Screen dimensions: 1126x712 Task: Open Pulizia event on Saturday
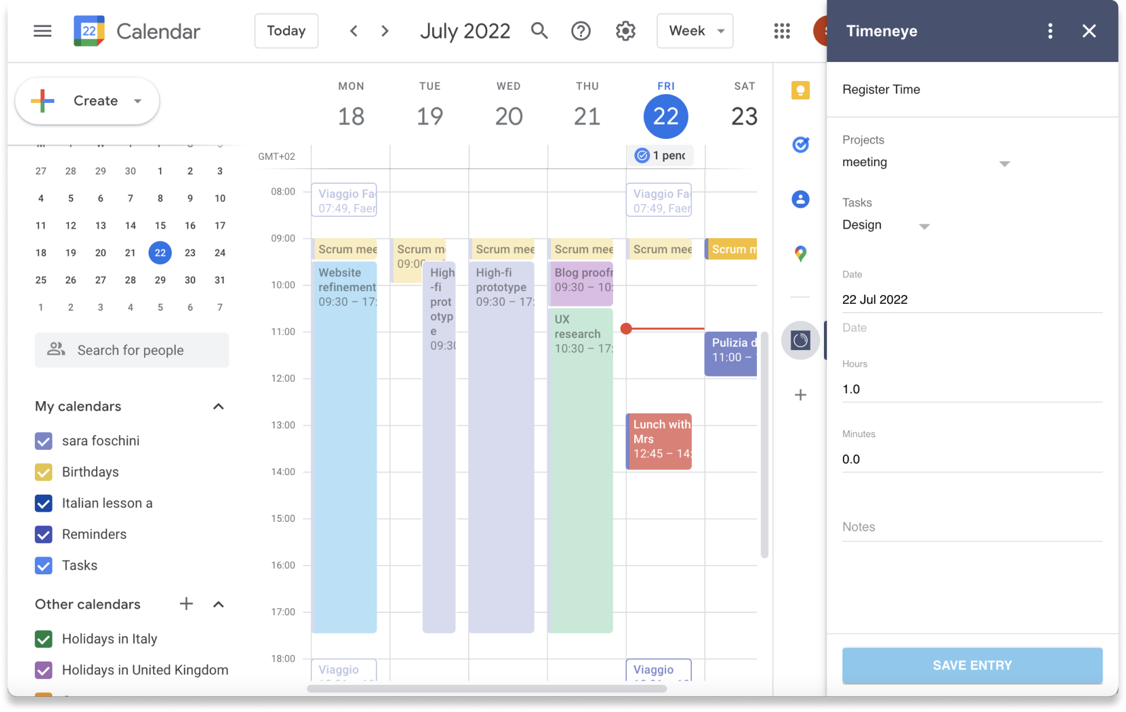731,354
